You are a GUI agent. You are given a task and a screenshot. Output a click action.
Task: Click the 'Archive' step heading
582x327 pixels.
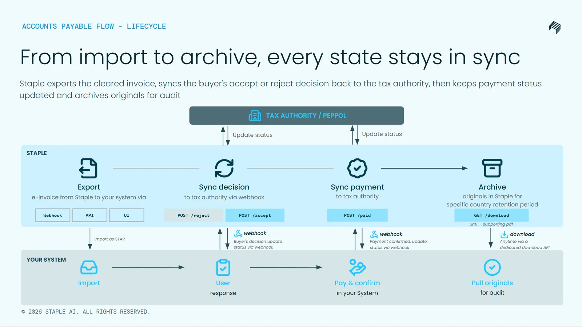coord(492,187)
